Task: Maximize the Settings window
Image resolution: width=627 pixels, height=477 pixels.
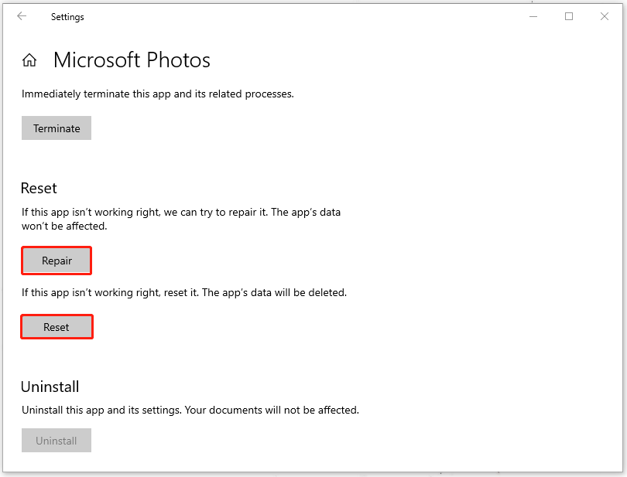Action: point(569,16)
